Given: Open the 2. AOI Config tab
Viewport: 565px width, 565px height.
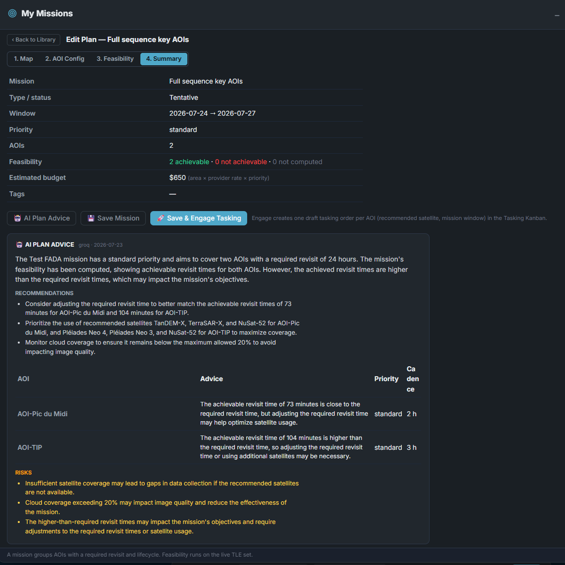Looking at the screenshot, I should [x=65, y=59].
